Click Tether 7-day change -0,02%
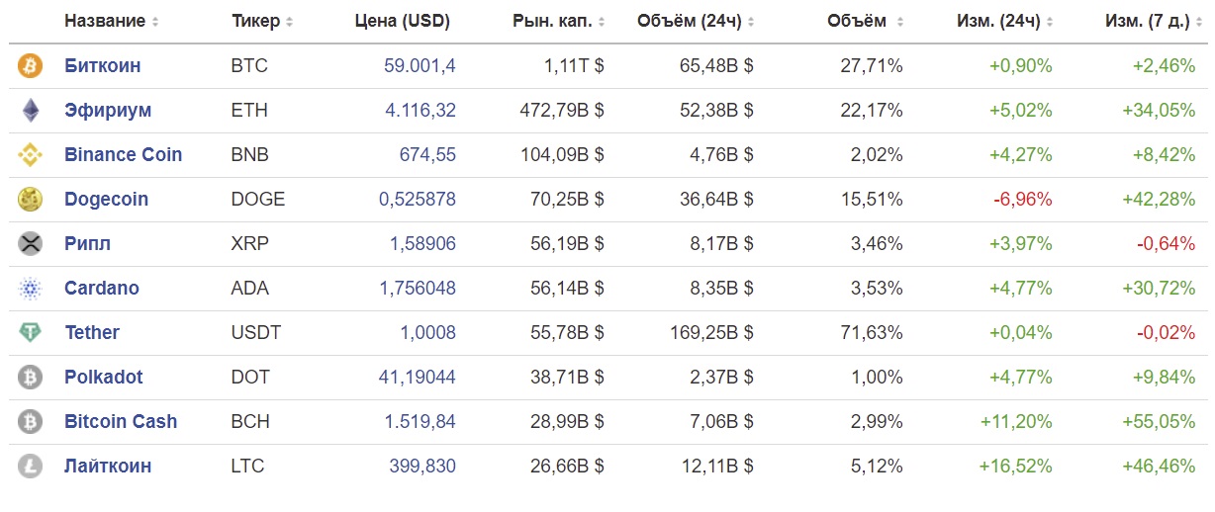Screen dimensions: 1215x512 1166,333
